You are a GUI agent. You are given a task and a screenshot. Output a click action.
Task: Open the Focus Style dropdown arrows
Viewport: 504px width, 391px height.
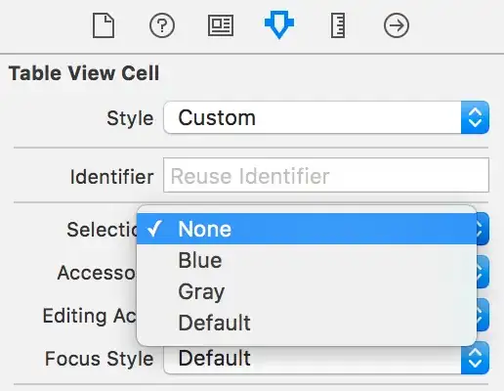pyautogui.click(x=475, y=358)
